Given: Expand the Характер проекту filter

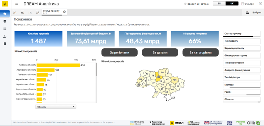Looking at the screenshot, I should point(242,48).
